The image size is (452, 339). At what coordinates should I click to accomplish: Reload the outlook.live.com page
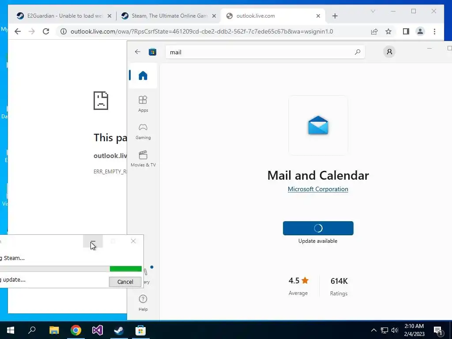[46, 31]
